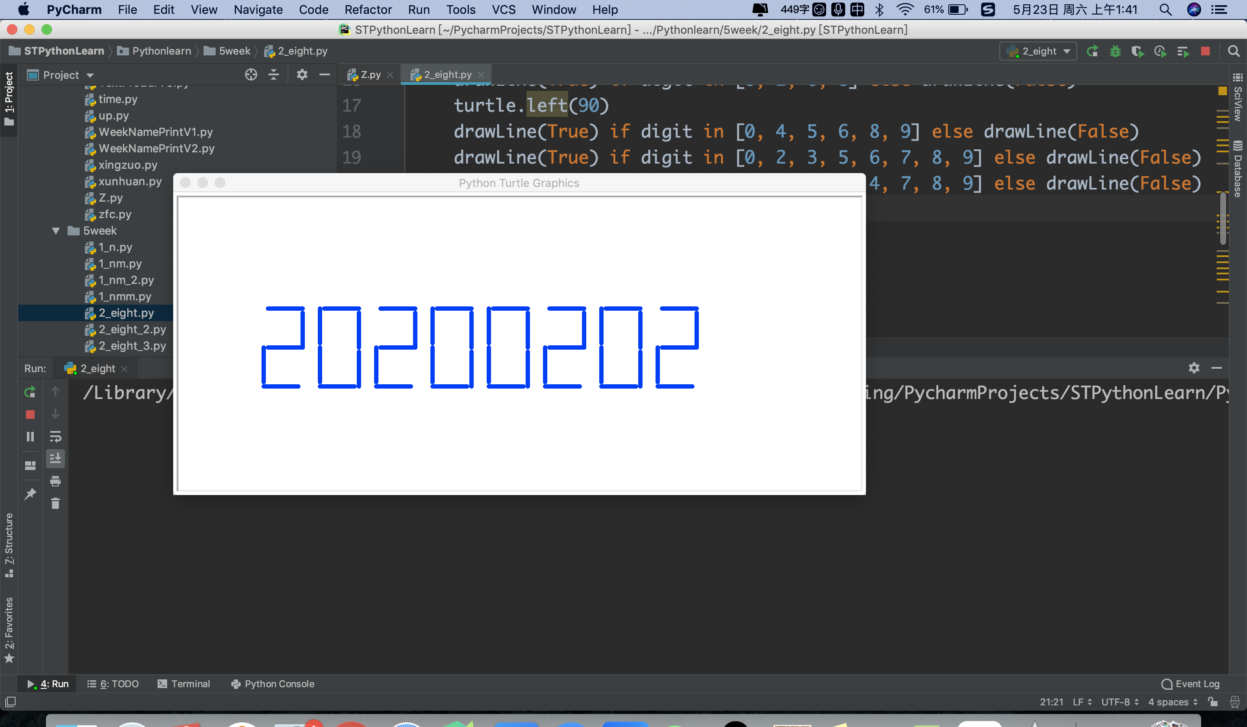Run with Coverage via the toolbar icon
Viewport: 1247px width, 727px height.
click(x=1137, y=51)
